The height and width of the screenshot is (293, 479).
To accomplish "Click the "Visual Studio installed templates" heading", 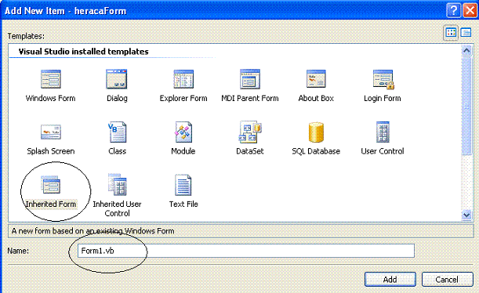I will tap(83, 51).
